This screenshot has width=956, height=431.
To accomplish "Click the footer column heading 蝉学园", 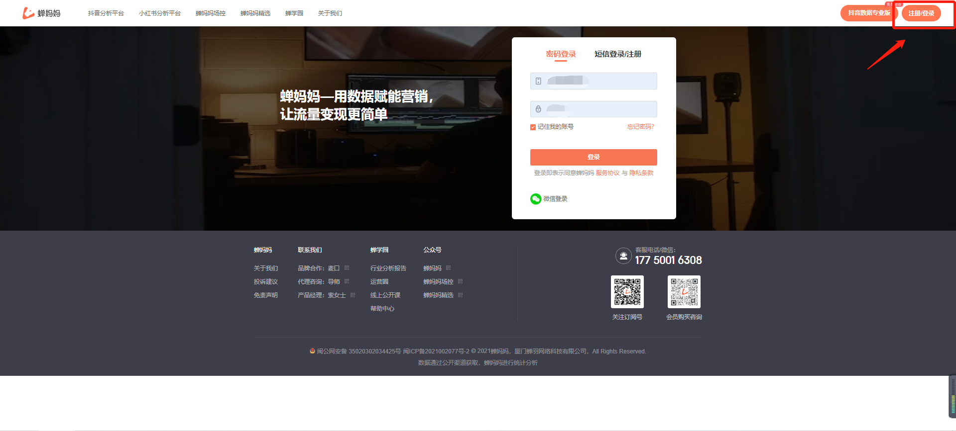I will [379, 250].
